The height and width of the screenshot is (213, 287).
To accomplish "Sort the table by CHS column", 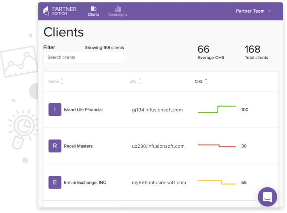I will coord(201,81).
